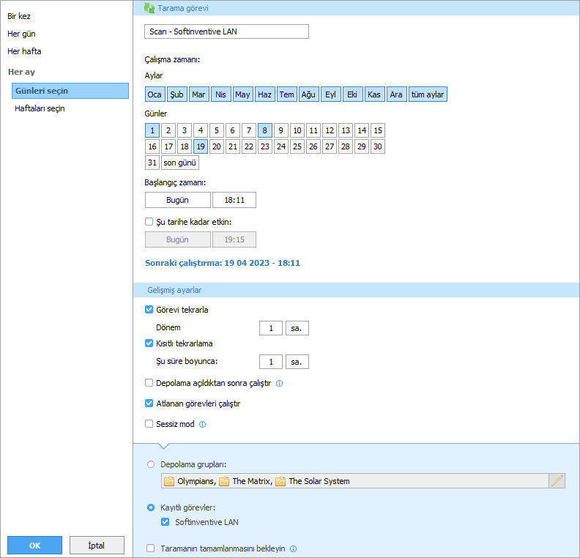Click info icon next to Taramanın tamamlanmasını bekleyin
The image size is (580, 558).
click(294, 548)
